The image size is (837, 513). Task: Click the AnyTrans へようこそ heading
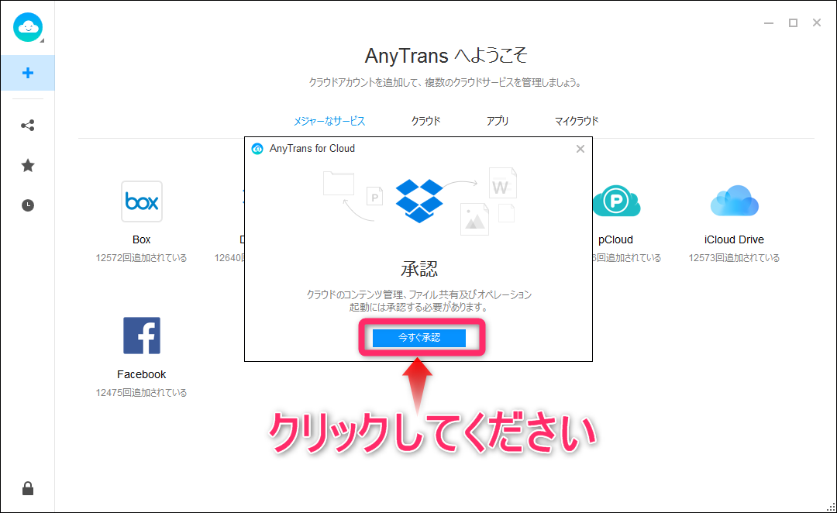[x=446, y=56]
